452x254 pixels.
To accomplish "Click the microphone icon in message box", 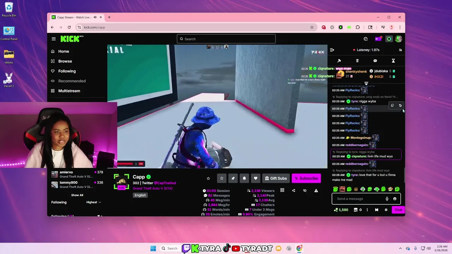I will tap(387, 199).
